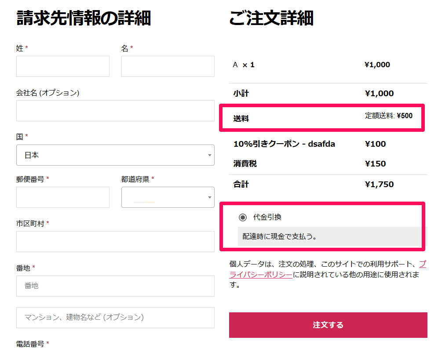Click the 10%引きクーポン - dsafda label
438x351 pixels.
[284, 144]
